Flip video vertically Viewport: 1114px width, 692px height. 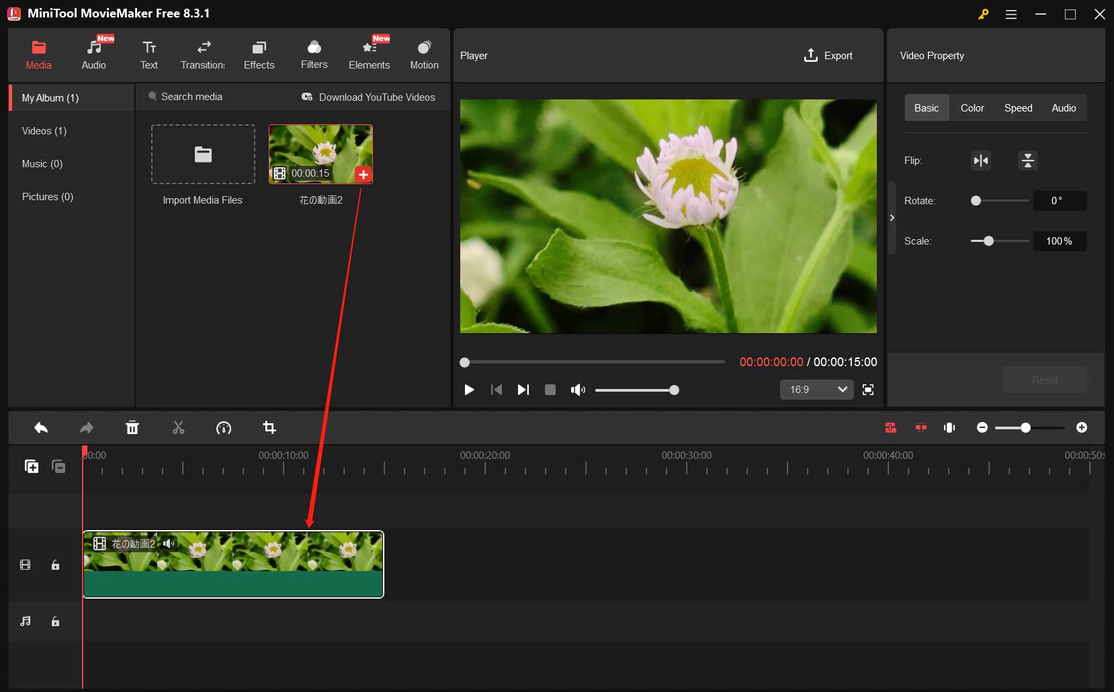click(x=1027, y=161)
